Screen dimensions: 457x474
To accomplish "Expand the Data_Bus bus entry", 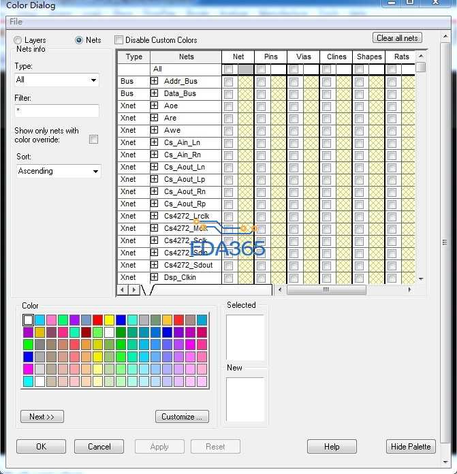I will (x=154, y=93).
